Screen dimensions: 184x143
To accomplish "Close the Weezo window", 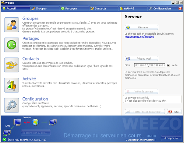I will (181, 3).
